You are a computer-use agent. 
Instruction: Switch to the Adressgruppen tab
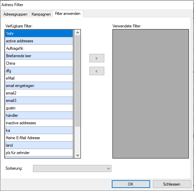click(15, 14)
